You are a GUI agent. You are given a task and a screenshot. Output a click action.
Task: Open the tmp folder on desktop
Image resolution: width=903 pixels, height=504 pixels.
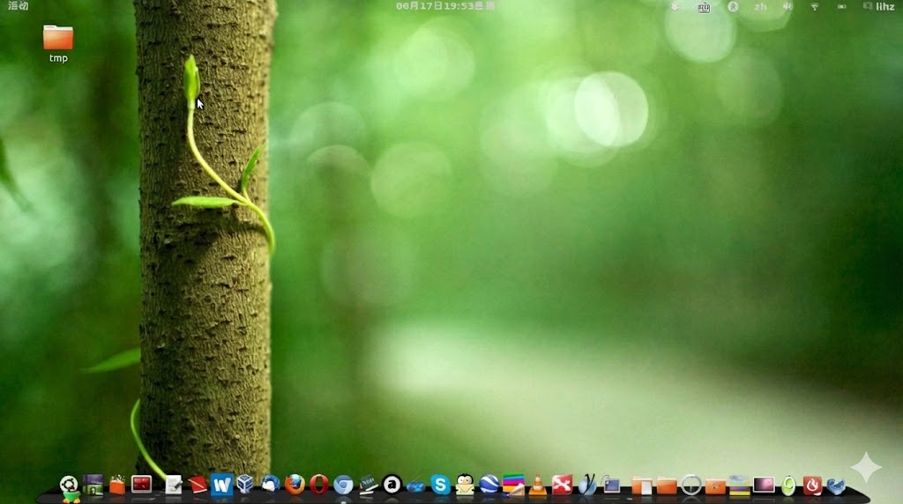58,43
